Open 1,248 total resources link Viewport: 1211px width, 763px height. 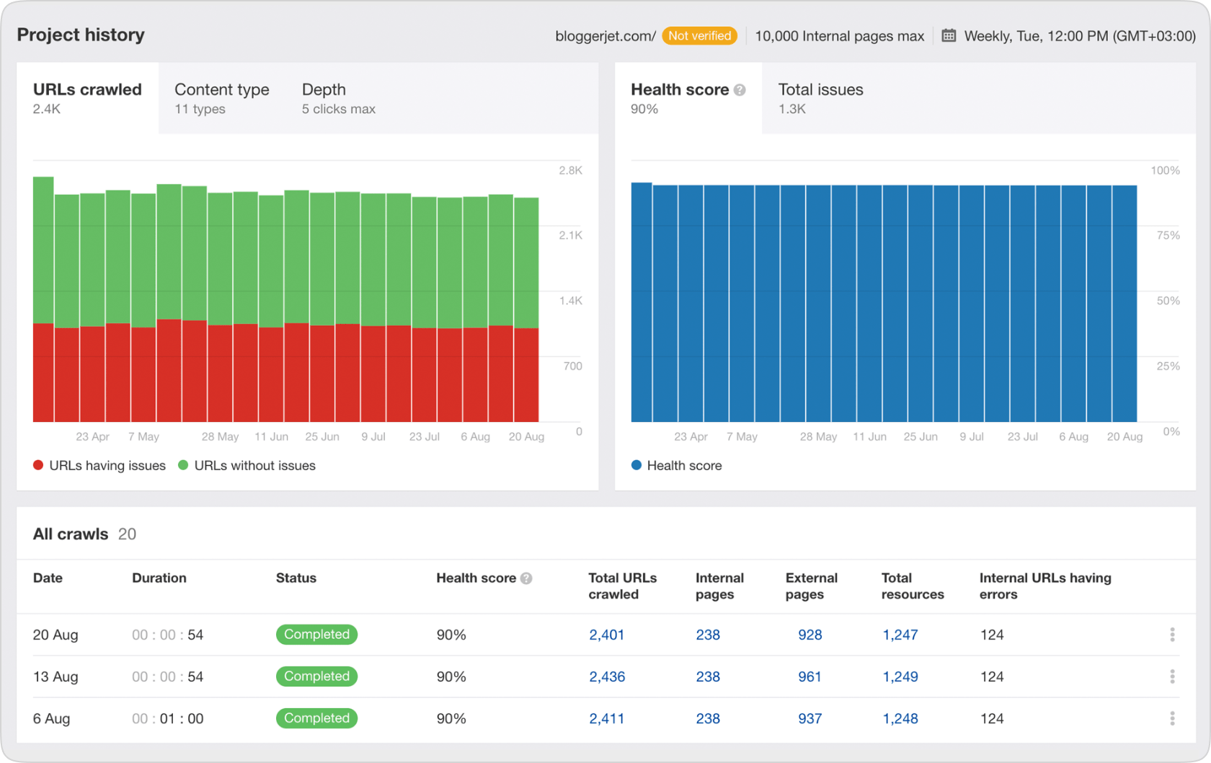click(x=900, y=718)
